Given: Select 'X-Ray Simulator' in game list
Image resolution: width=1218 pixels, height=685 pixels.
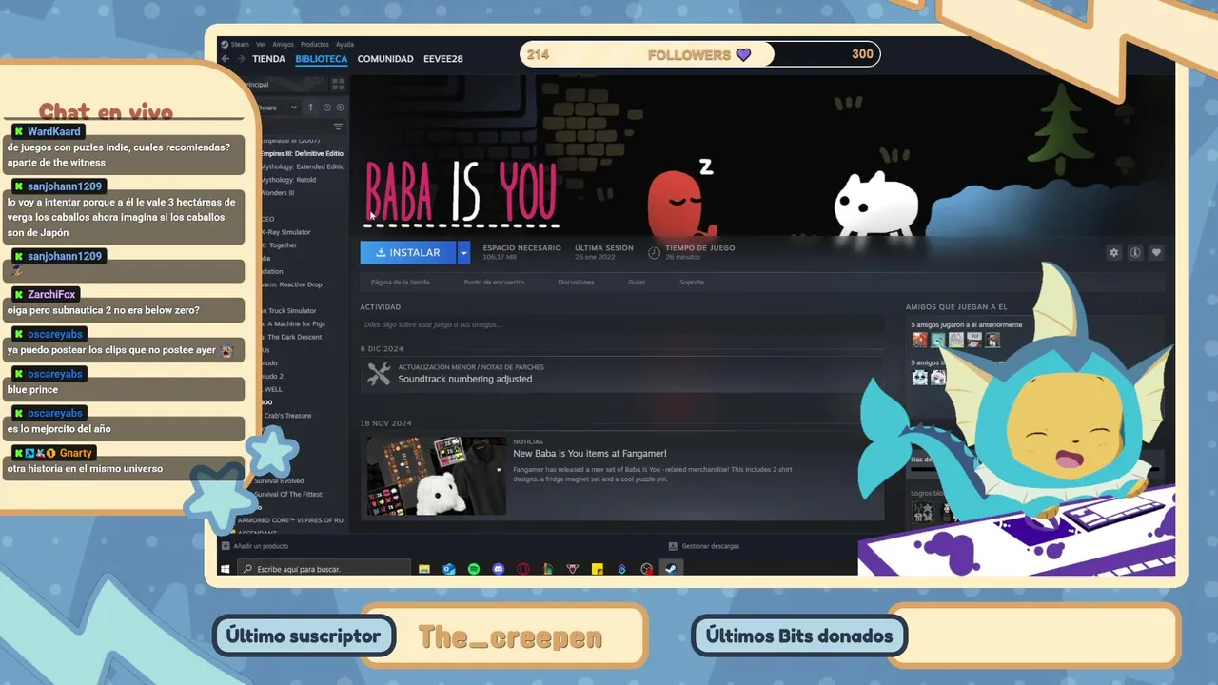Looking at the screenshot, I should click(x=285, y=232).
